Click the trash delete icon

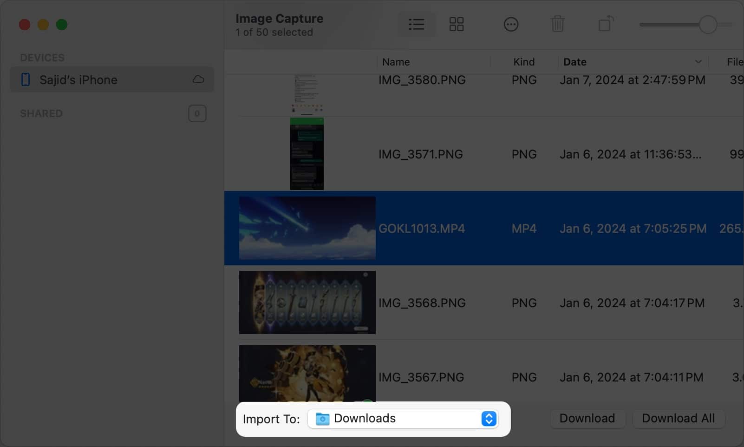pyautogui.click(x=557, y=24)
